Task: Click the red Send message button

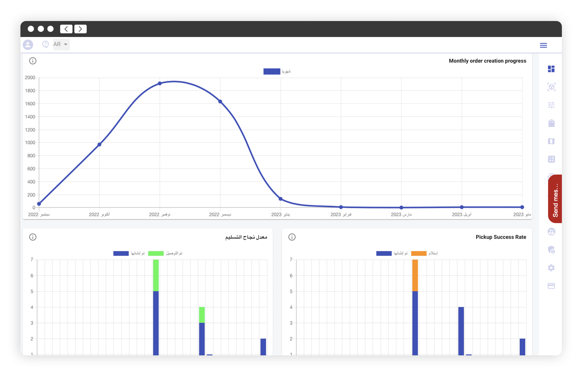Action: pyautogui.click(x=555, y=199)
